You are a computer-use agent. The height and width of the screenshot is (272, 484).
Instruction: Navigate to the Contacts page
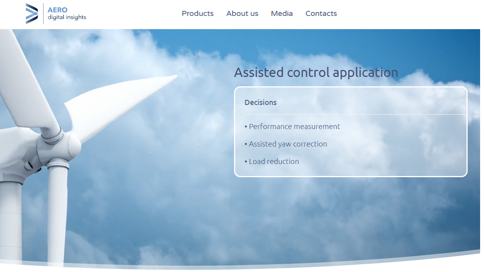pyautogui.click(x=321, y=14)
